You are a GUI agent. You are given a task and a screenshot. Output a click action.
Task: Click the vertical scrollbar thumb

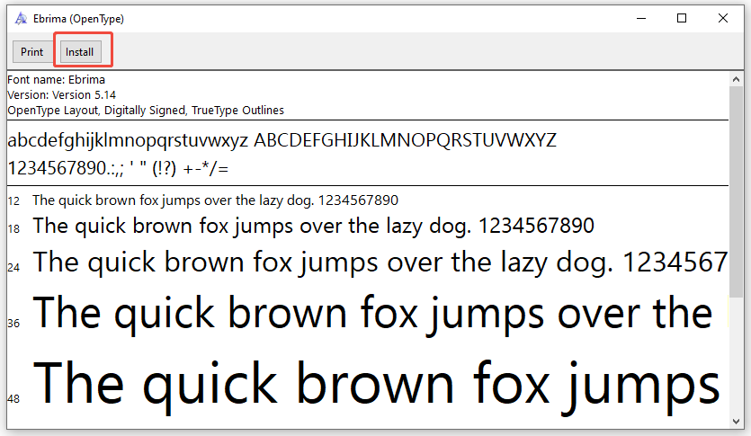tap(736, 191)
